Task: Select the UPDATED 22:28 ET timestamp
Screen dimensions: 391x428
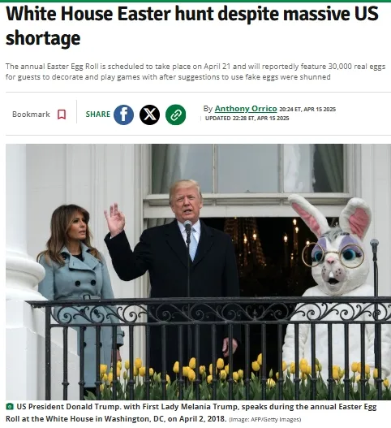Action: pyautogui.click(x=247, y=119)
